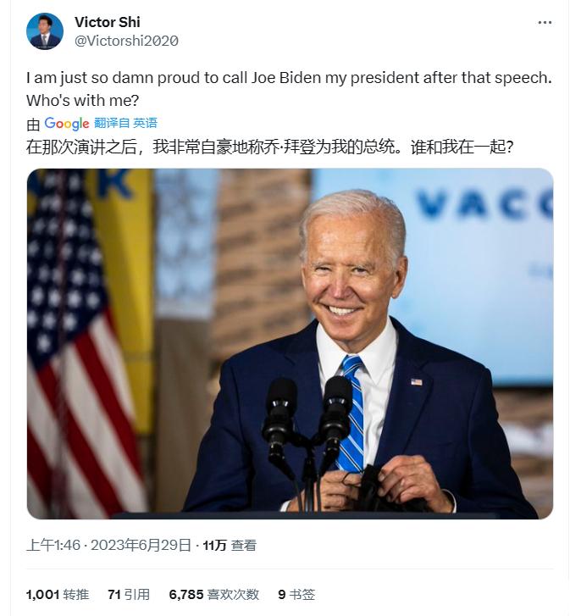Click the Google logo in translation line
570x616 pixels.
67,124
